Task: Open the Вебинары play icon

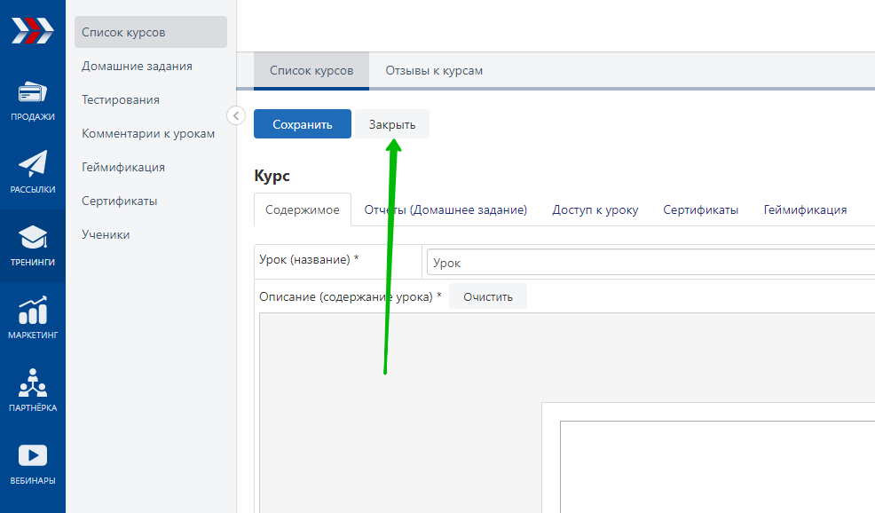Action: (33, 456)
